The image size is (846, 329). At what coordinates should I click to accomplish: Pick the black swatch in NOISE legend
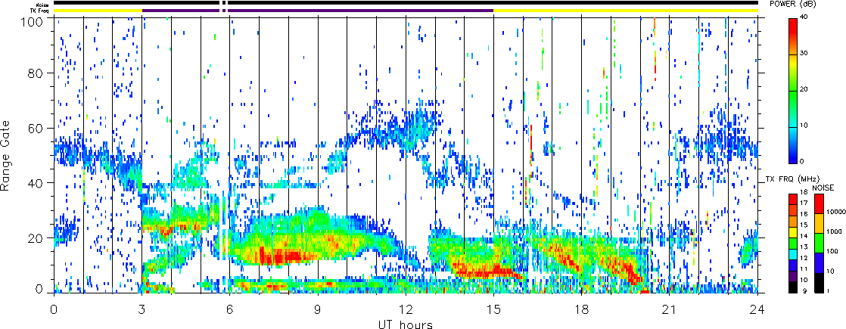[x=819, y=283]
